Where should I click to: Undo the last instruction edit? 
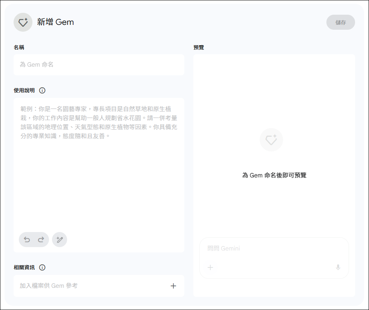coord(27,240)
